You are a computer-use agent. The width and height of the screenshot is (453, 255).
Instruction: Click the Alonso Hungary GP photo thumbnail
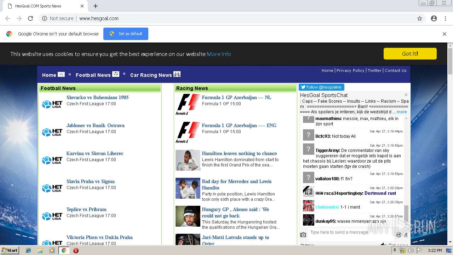point(188,216)
